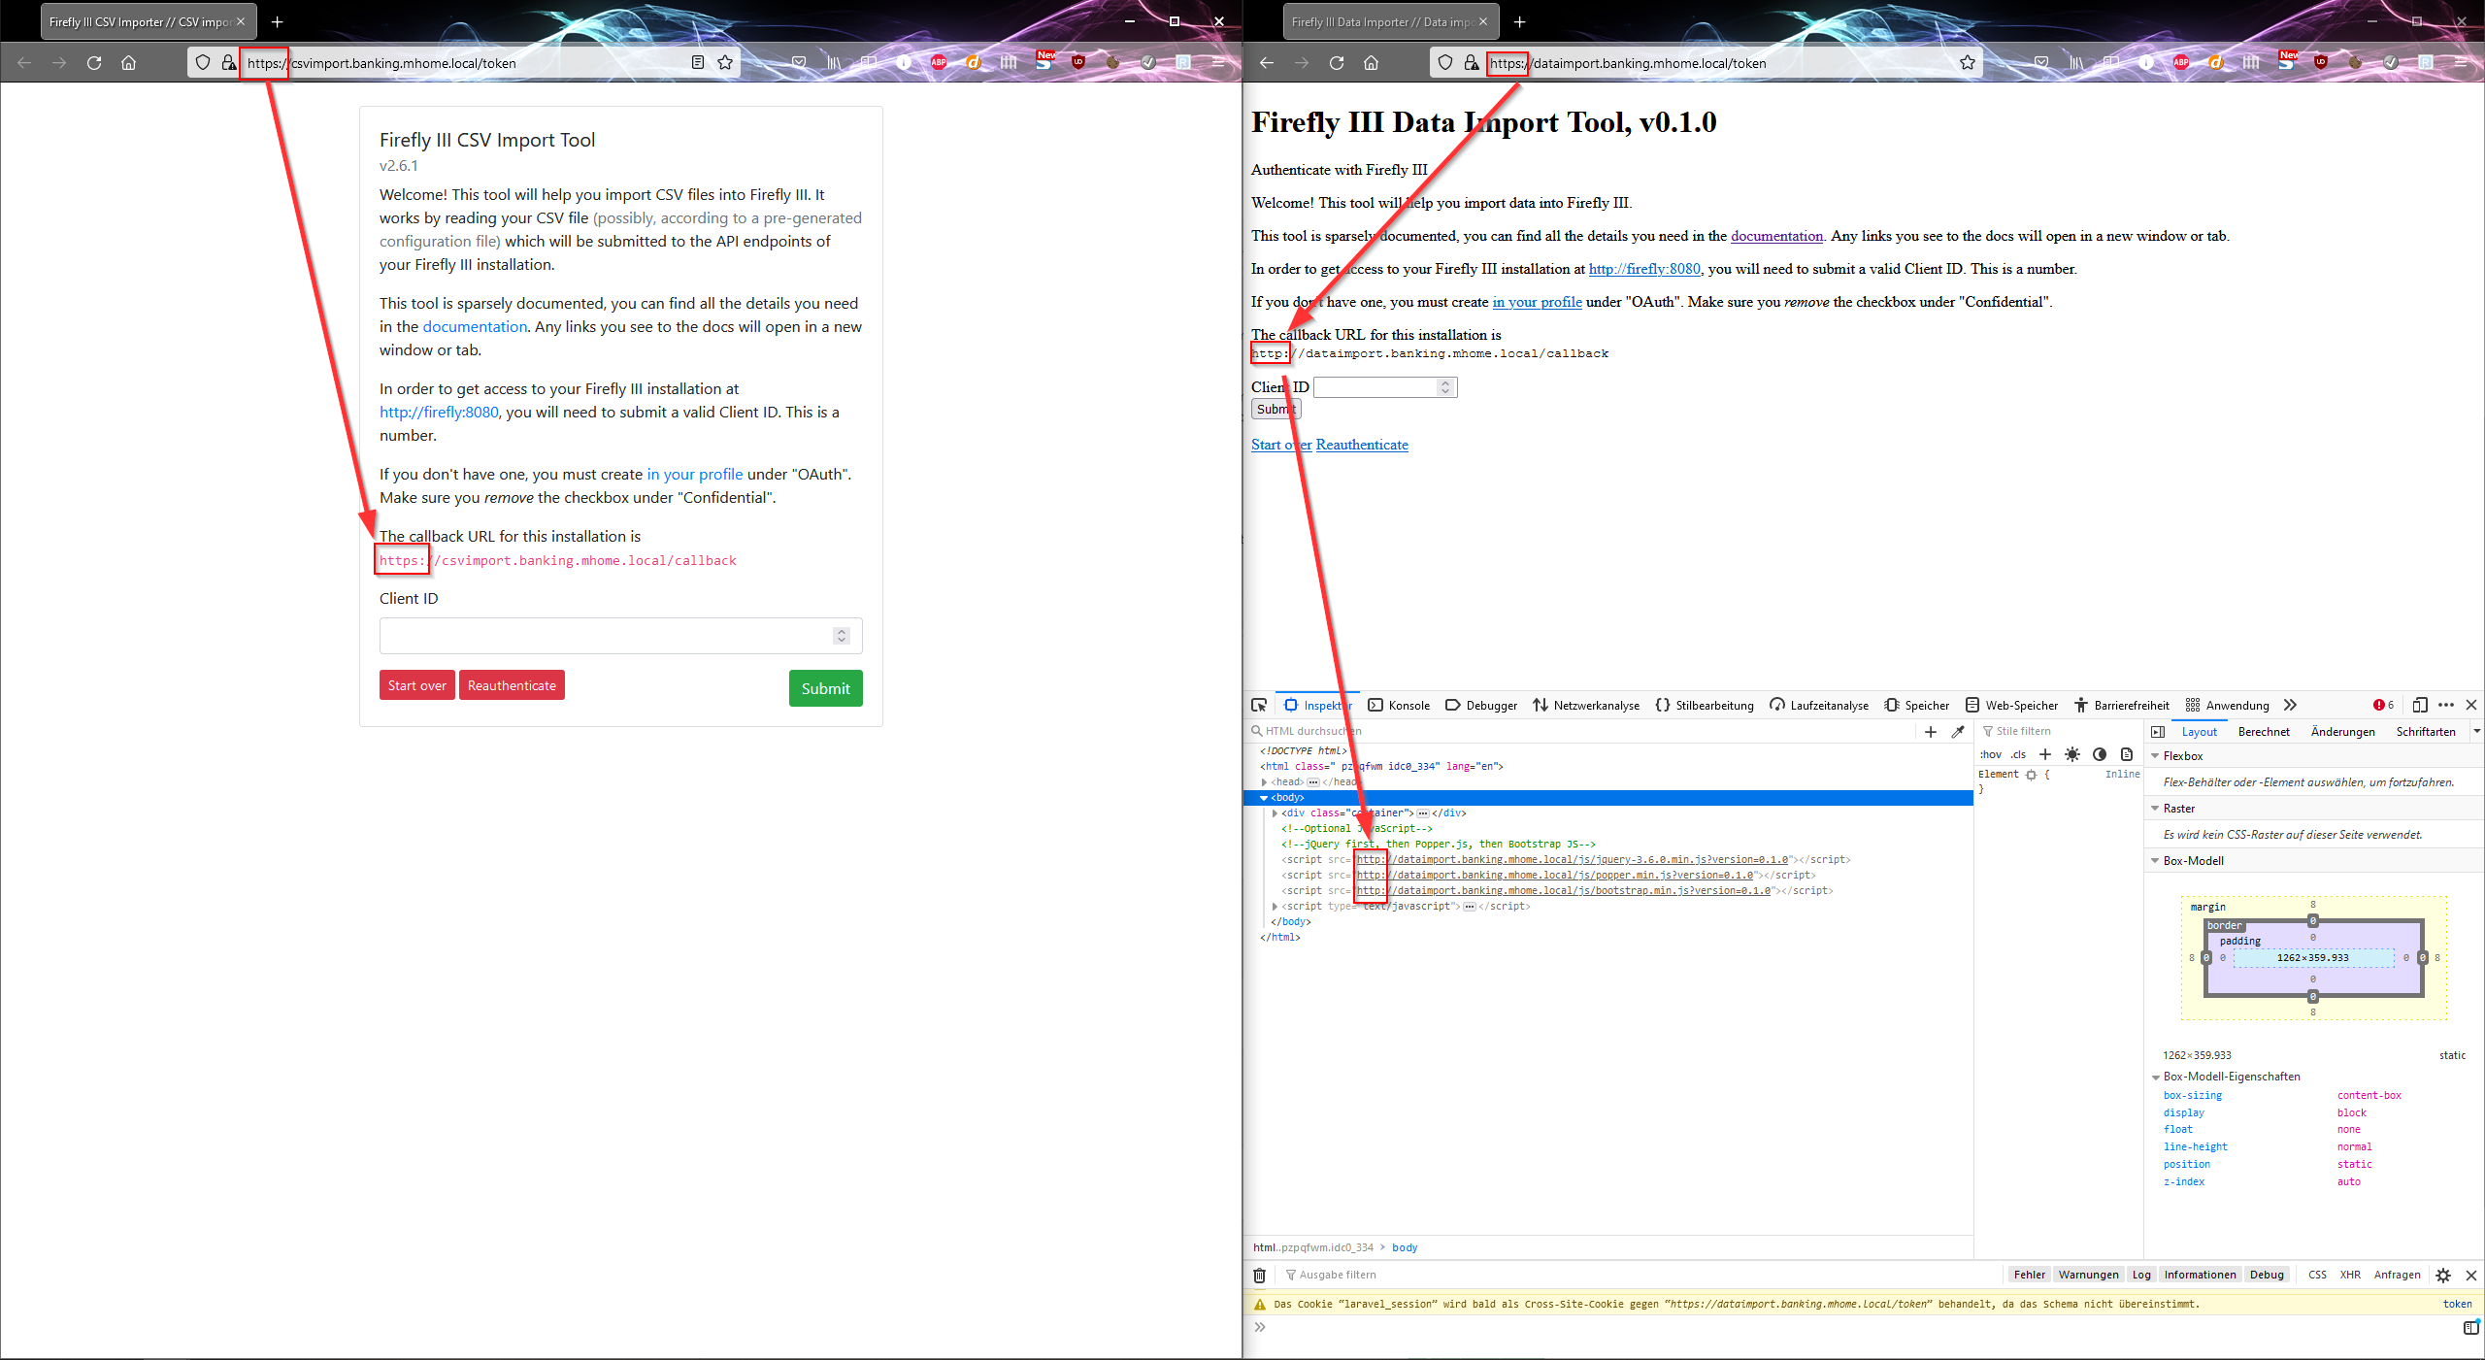
Task: Open the Berechnet tab in devtools
Action: click(x=2265, y=731)
